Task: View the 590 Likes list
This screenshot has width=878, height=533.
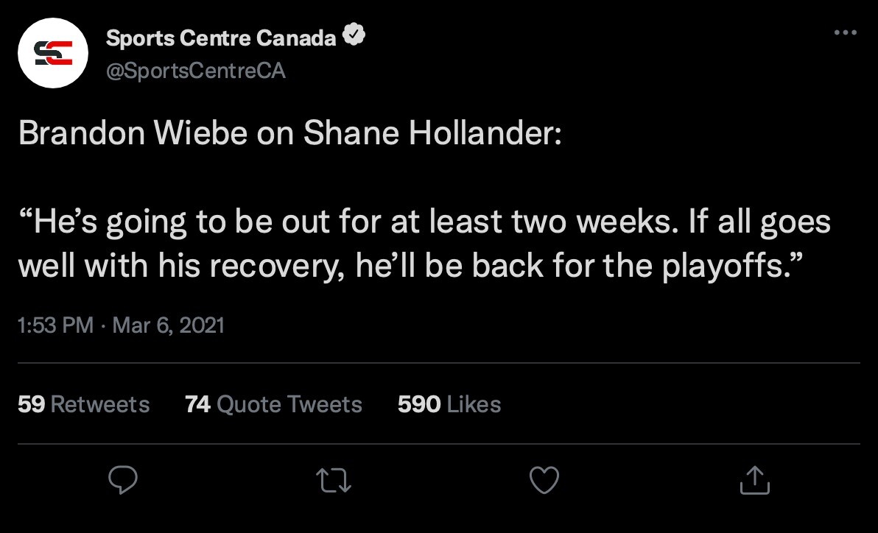Action: (x=449, y=404)
